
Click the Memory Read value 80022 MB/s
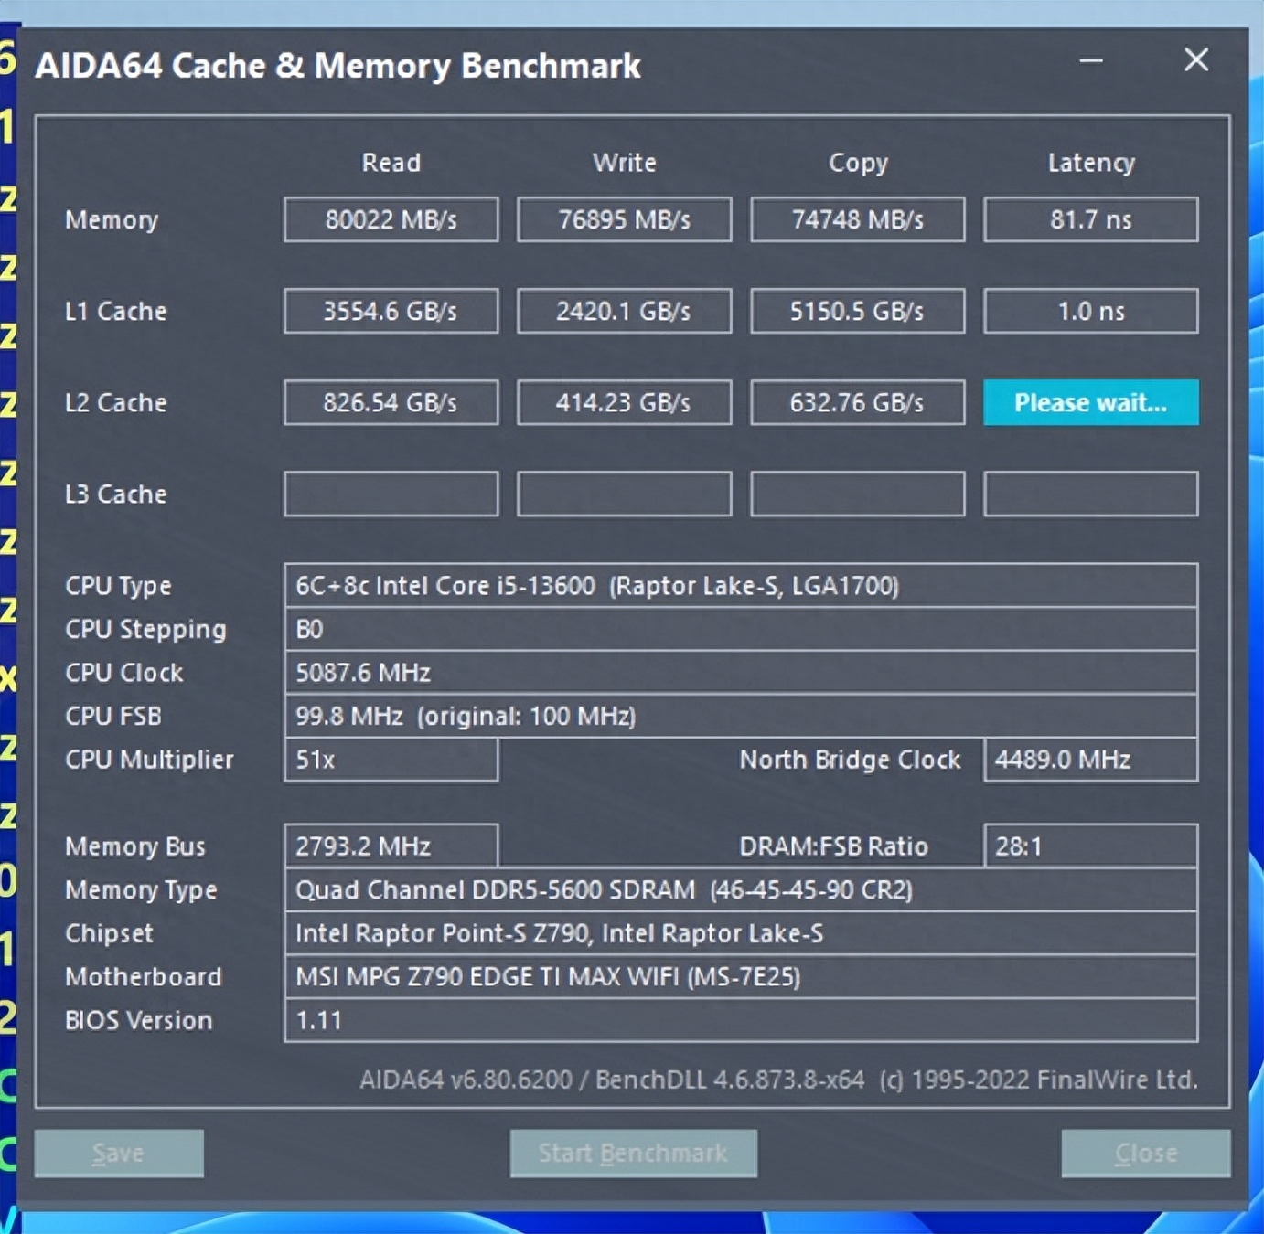(391, 219)
